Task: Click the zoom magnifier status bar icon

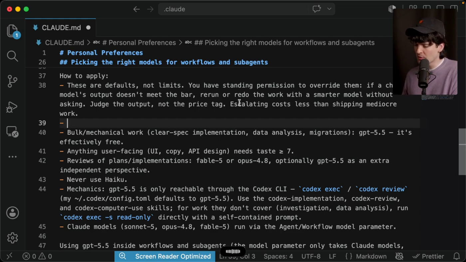Action: [x=122, y=256]
